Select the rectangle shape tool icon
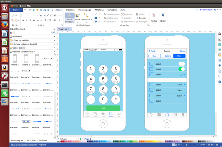This screenshot has height=147, width=222. coord(96,18)
